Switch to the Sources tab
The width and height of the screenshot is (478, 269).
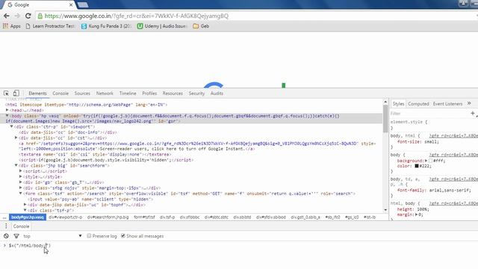pyautogui.click(x=82, y=93)
